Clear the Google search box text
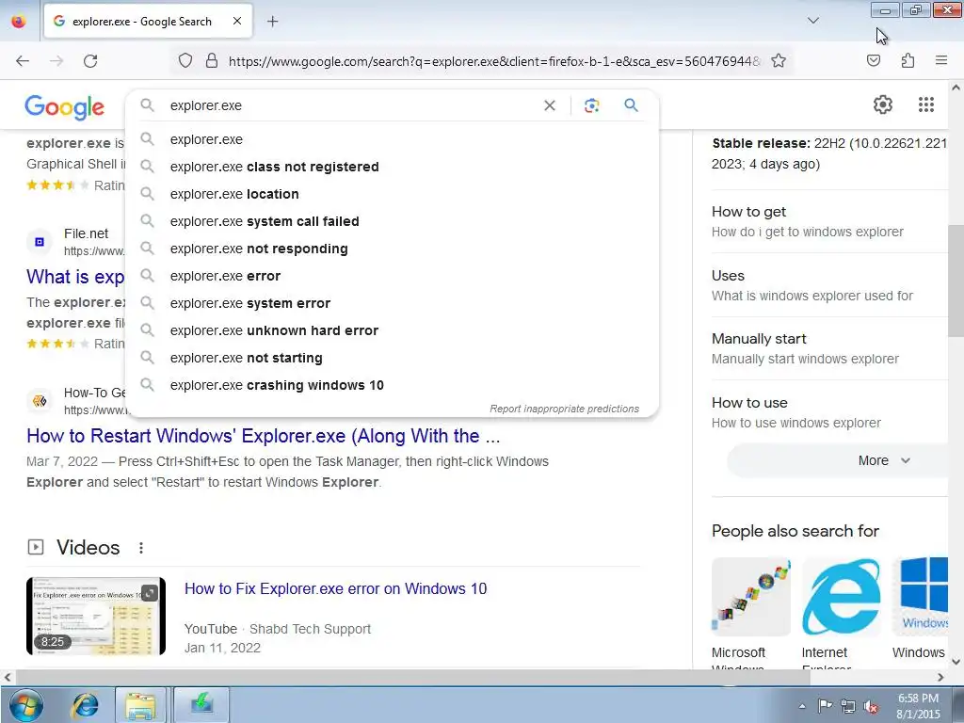Screen dimensions: 964x723 click(550, 105)
